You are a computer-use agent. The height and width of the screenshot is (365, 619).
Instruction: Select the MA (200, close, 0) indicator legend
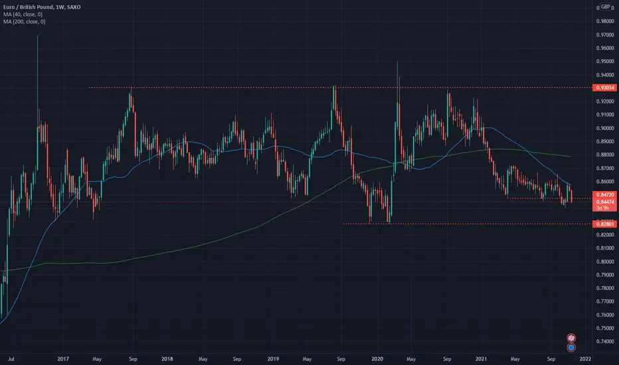click(24, 22)
